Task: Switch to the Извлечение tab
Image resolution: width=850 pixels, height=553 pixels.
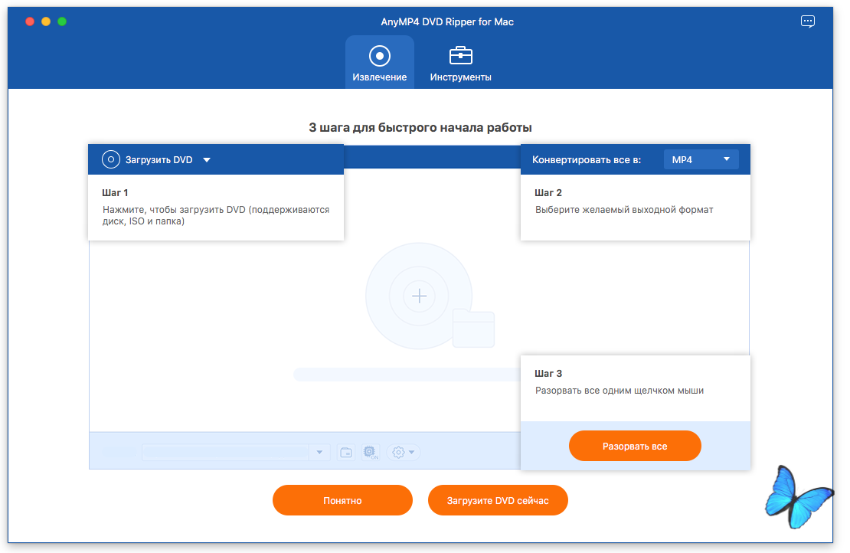Action: [x=380, y=62]
